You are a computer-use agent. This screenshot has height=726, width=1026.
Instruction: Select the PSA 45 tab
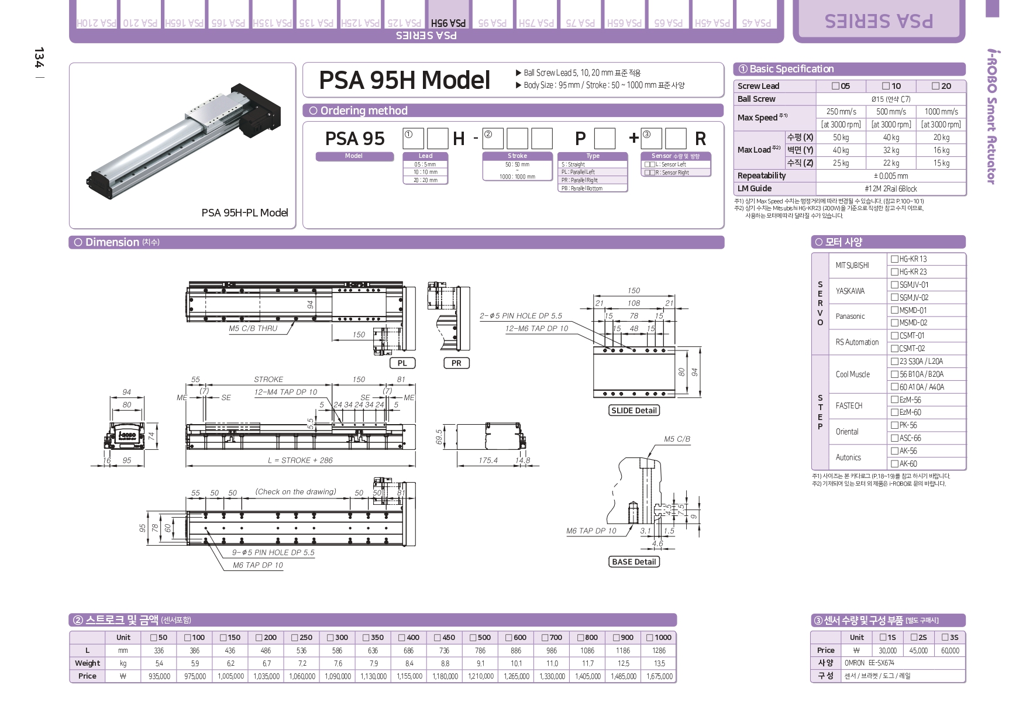(756, 15)
